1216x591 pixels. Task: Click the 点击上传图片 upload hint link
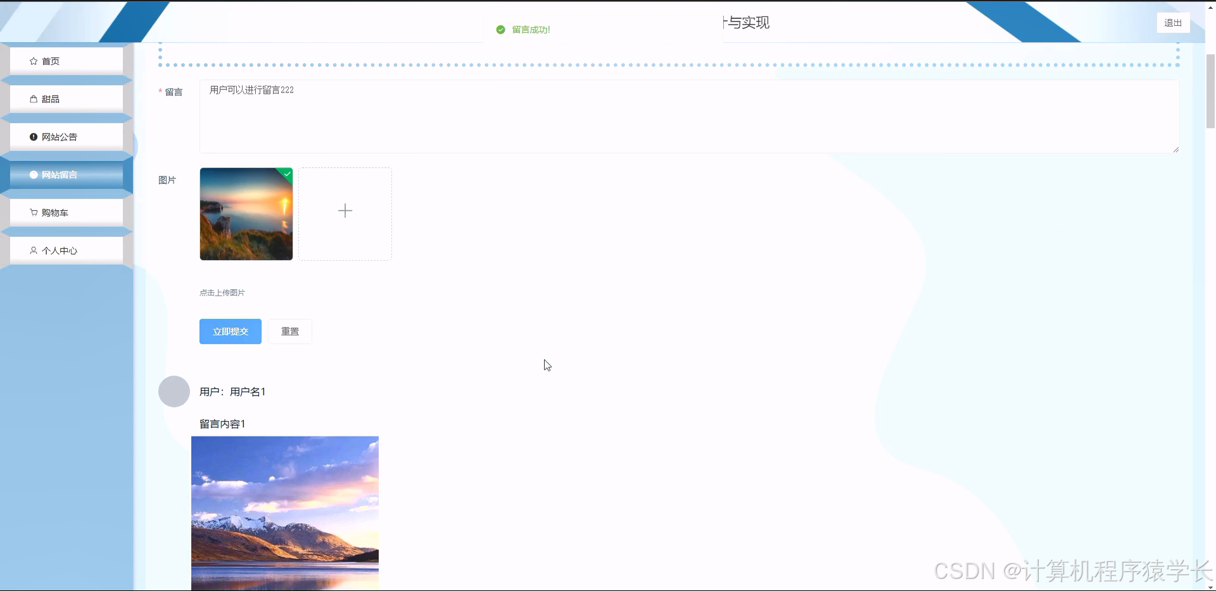tap(222, 292)
